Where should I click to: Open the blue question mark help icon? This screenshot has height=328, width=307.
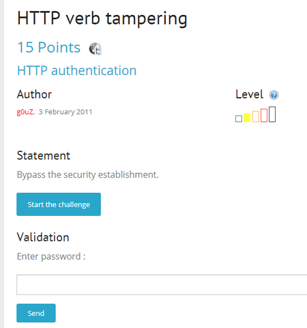274,95
